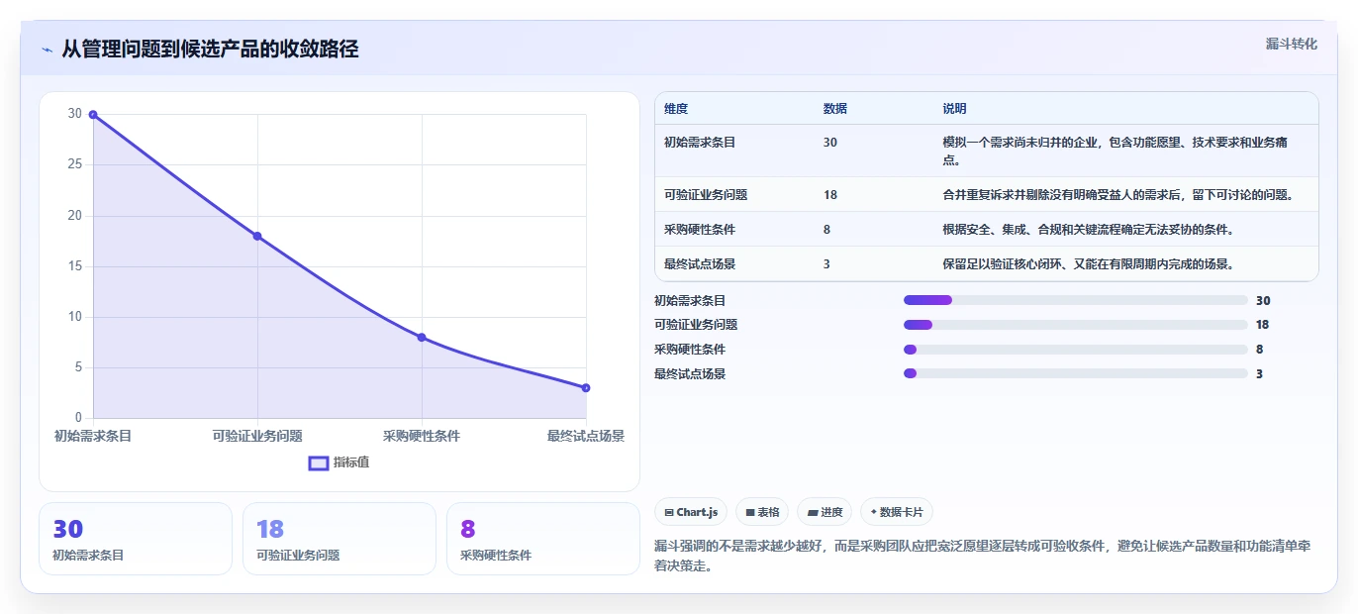1358x614 pixels.
Task: Click the x-axis label 可验证业务问题
Action: point(257,436)
